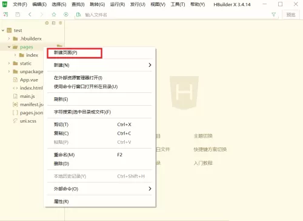Choose 字符搜索(选中目录或文件)(F)
The image size is (303, 221).
(82, 112)
